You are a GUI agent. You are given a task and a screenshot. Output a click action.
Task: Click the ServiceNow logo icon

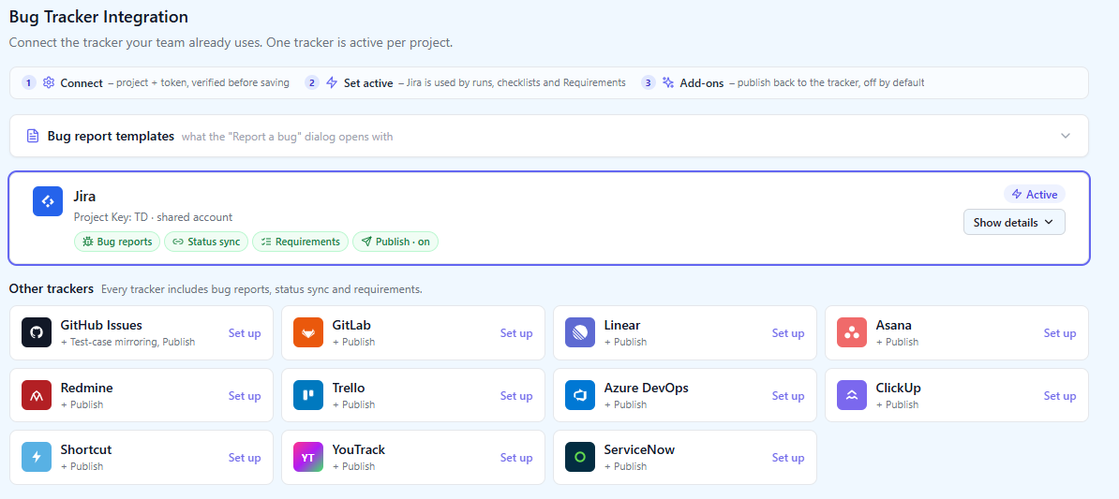click(x=580, y=457)
